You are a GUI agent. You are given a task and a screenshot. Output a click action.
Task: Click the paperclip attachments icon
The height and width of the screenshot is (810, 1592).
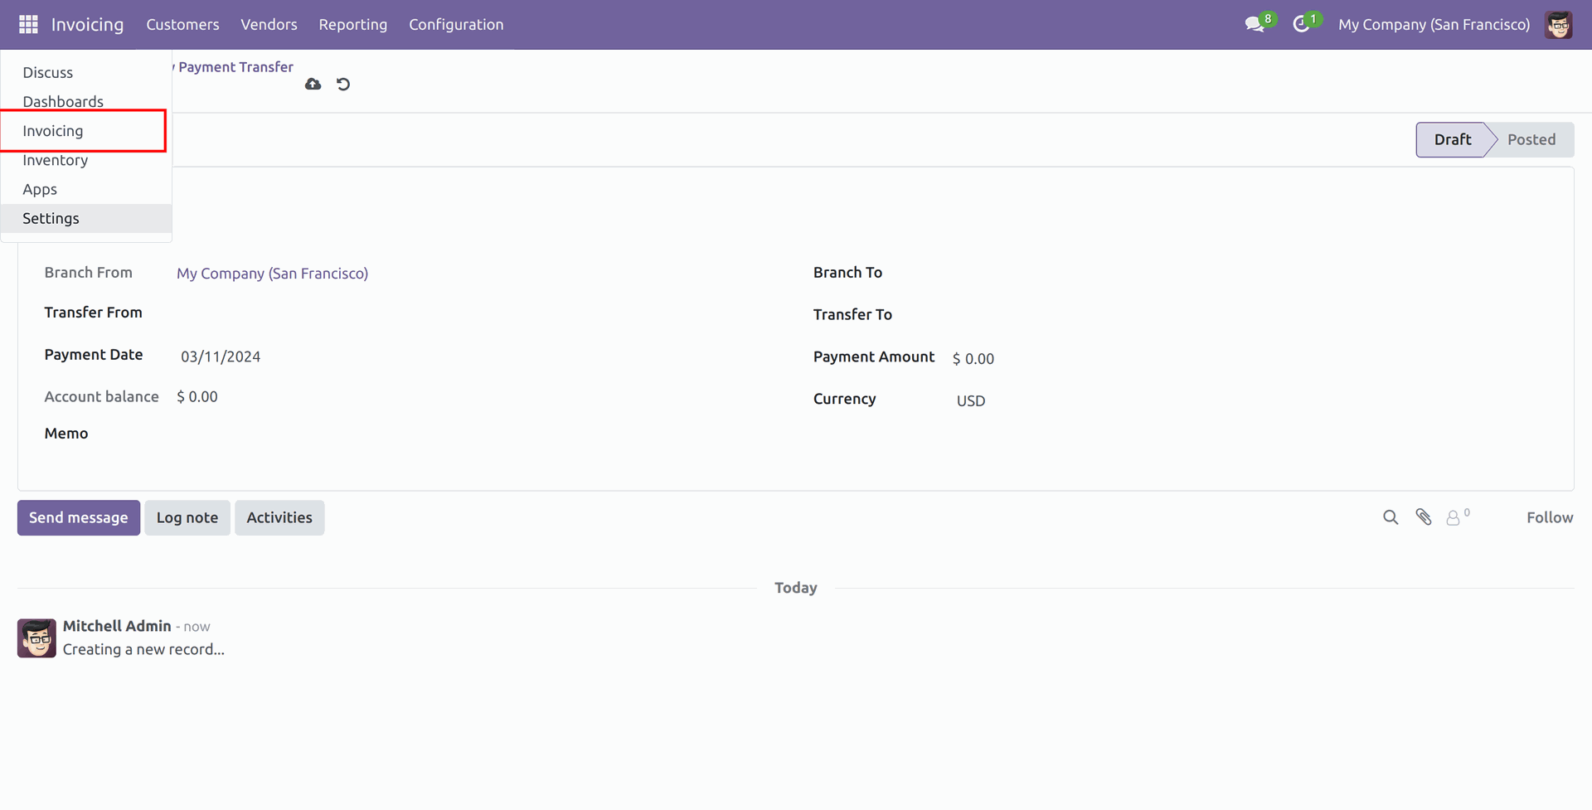point(1424,517)
